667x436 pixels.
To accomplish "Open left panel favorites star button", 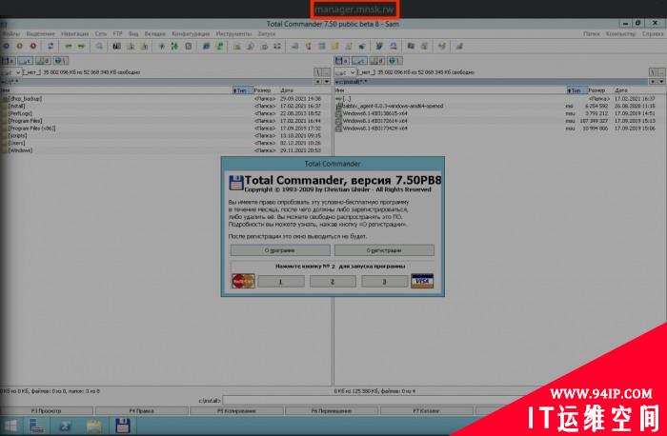I will pyautogui.click(x=317, y=82).
